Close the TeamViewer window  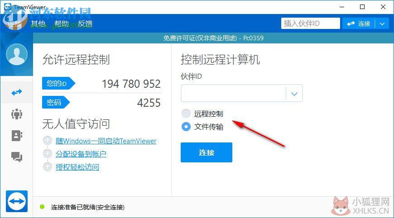click(383, 7)
